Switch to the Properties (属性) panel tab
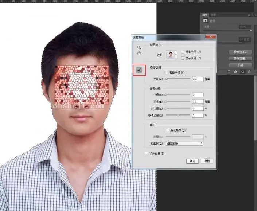Viewport: 257px width, 211px height. (x=205, y=15)
